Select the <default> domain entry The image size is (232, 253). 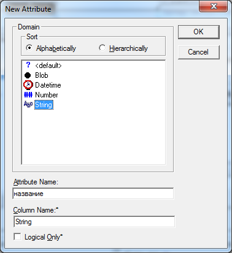(48, 66)
